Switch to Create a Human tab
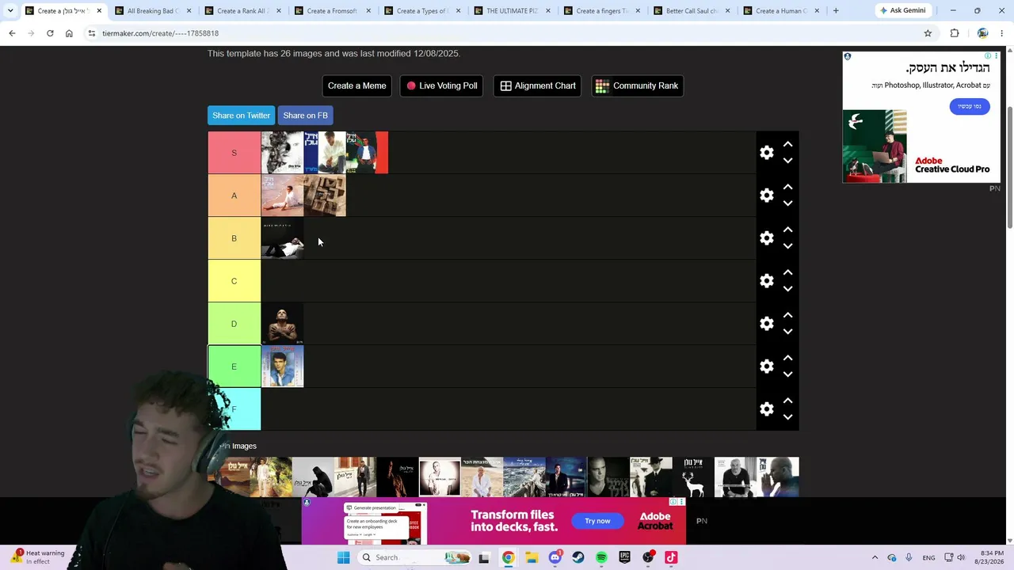The height and width of the screenshot is (570, 1014). [x=780, y=11]
